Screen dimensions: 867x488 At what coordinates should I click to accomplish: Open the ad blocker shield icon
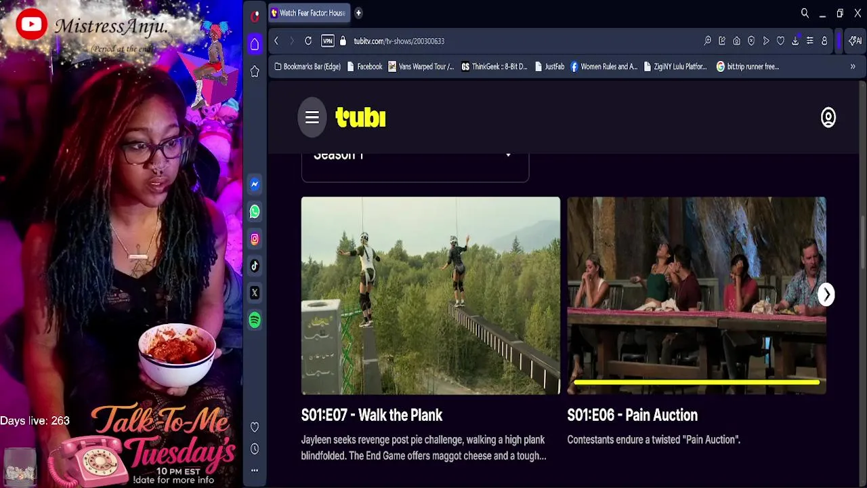[751, 41]
